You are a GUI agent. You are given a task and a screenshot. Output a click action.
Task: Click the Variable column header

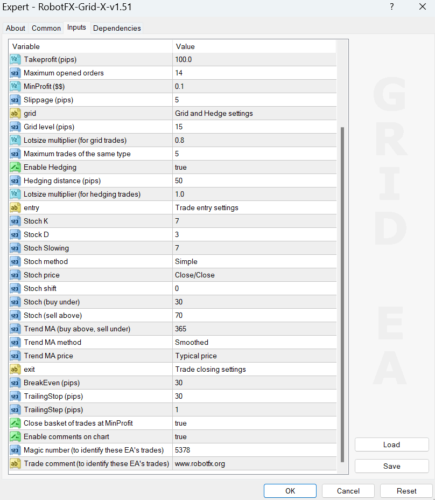(x=90, y=46)
